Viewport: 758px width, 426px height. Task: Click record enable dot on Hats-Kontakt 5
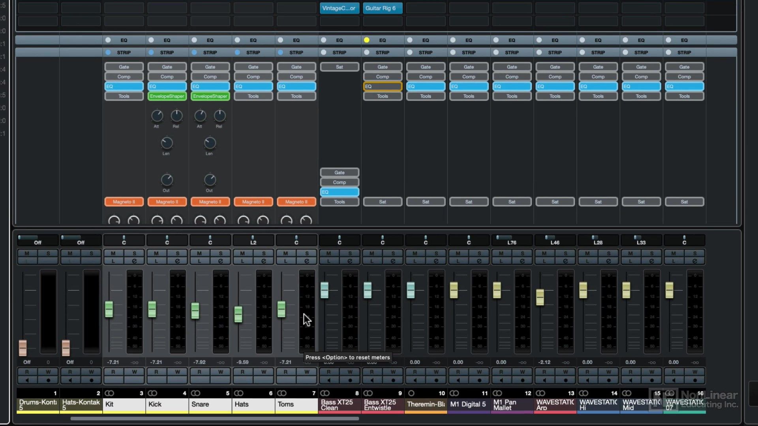click(91, 380)
